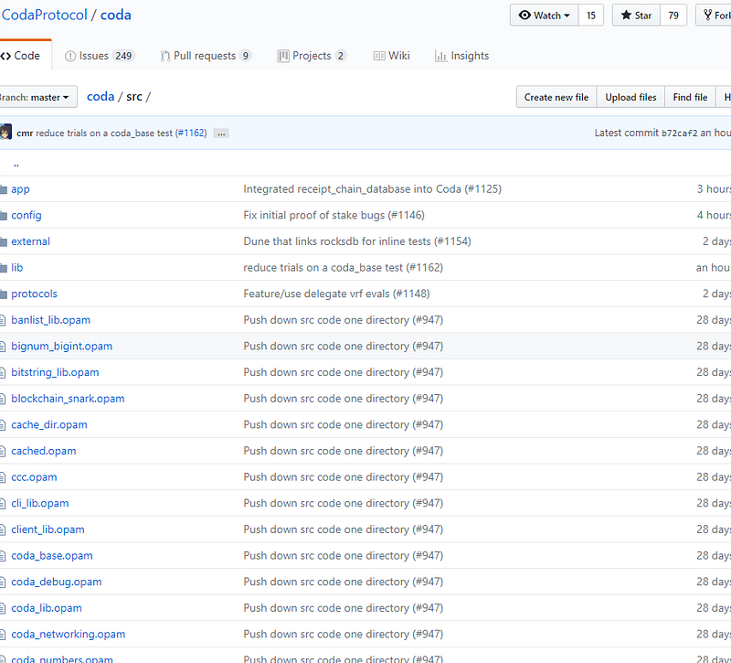The image size is (731, 663).
Task: Star the repository
Action: point(636,16)
